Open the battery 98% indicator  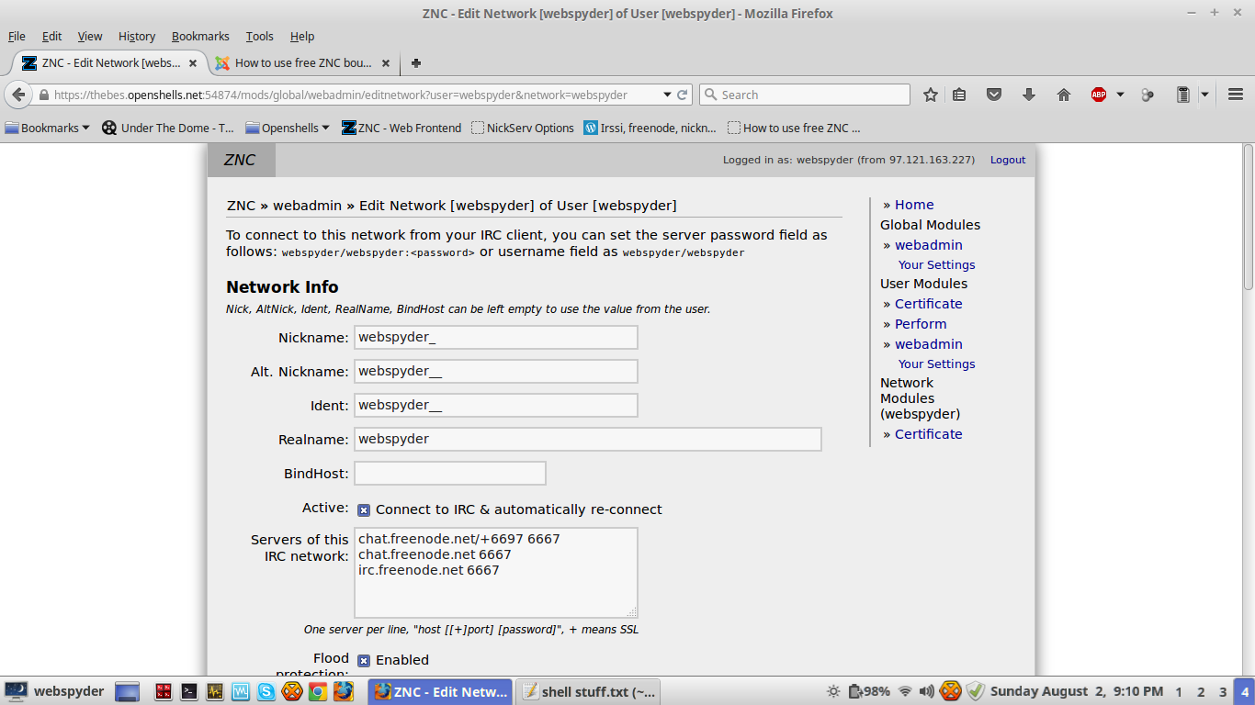(869, 691)
